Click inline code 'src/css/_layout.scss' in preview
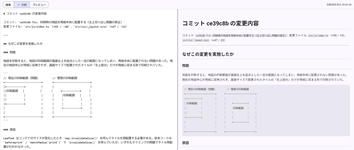The height and width of the screenshot is (150, 354). coord(196,40)
